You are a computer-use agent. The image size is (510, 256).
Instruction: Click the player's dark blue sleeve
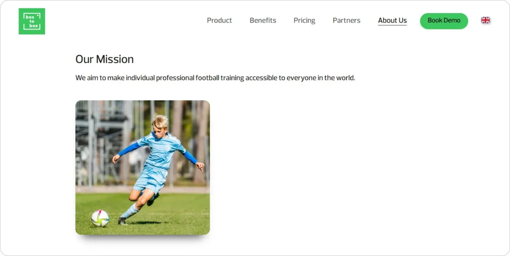click(x=129, y=149)
